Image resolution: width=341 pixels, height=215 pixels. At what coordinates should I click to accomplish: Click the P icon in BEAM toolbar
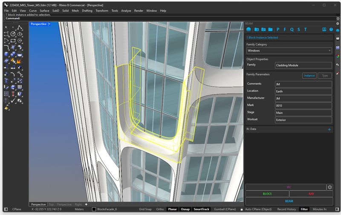click(x=278, y=29)
